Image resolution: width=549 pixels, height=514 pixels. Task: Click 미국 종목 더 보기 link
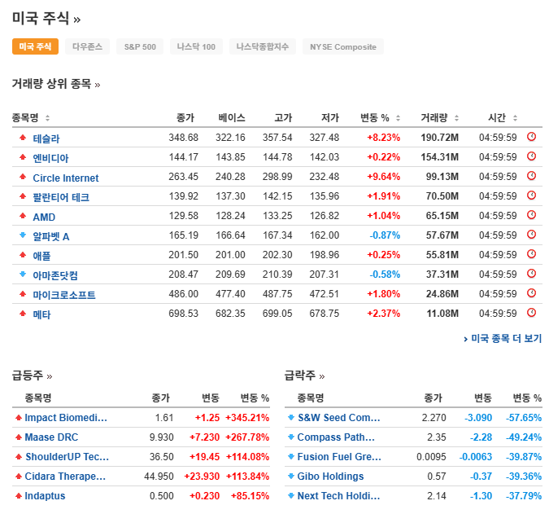(x=503, y=338)
